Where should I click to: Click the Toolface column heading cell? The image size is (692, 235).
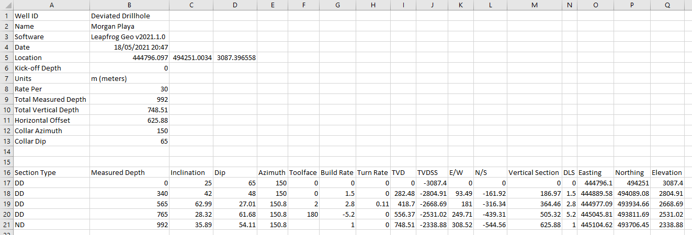[x=303, y=172]
